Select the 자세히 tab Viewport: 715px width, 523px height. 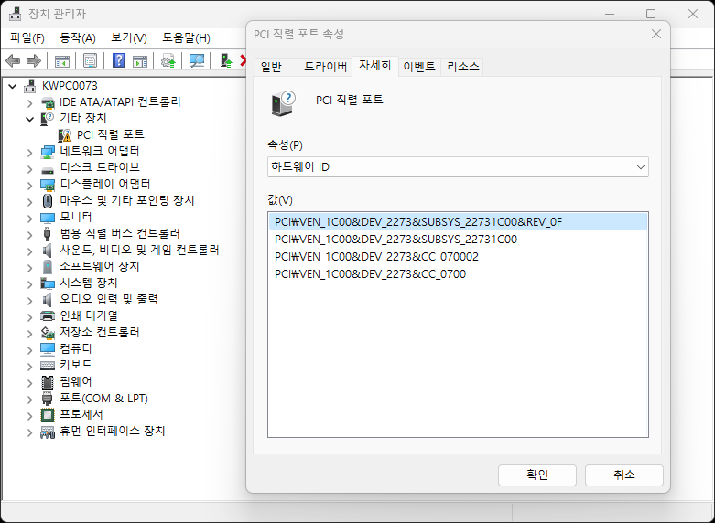pyautogui.click(x=375, y=66)
